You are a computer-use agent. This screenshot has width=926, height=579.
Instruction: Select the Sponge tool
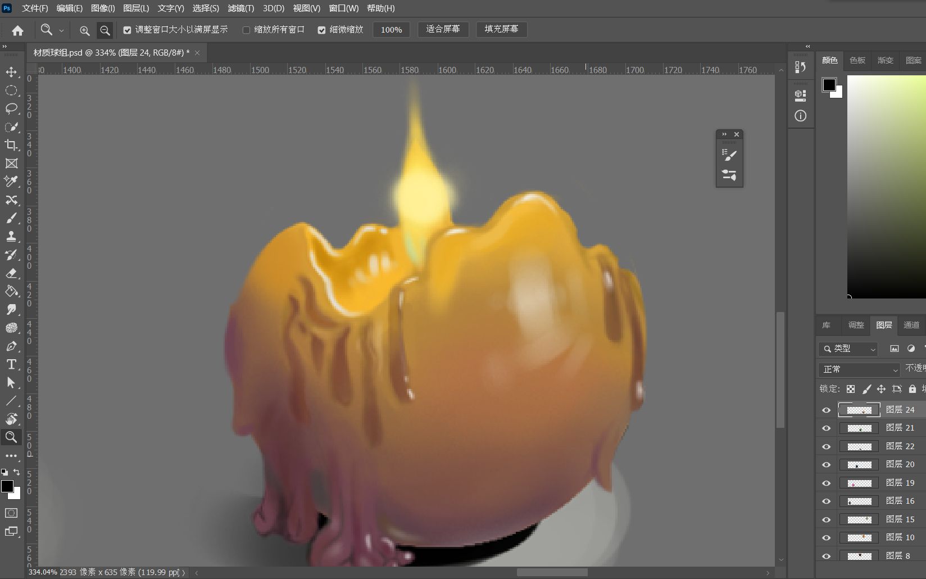click(x=11, y=328)
